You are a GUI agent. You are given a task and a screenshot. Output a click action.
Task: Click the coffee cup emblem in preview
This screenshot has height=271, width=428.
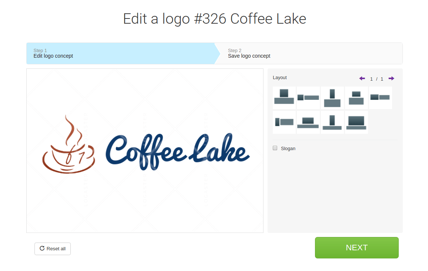point(69,144)
